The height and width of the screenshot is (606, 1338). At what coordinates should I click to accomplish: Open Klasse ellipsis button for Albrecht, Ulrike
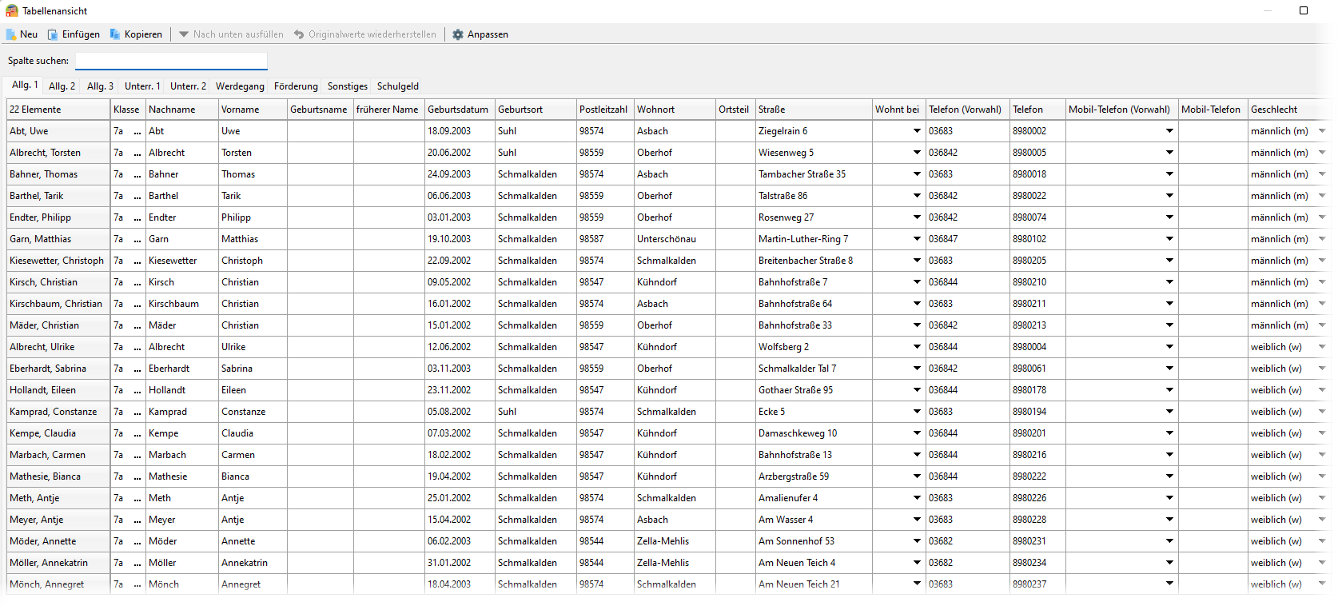coord(137,347)
